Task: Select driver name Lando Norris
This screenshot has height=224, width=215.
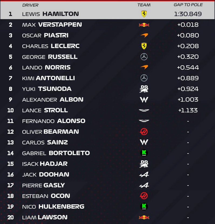Action: click(46, 67)
